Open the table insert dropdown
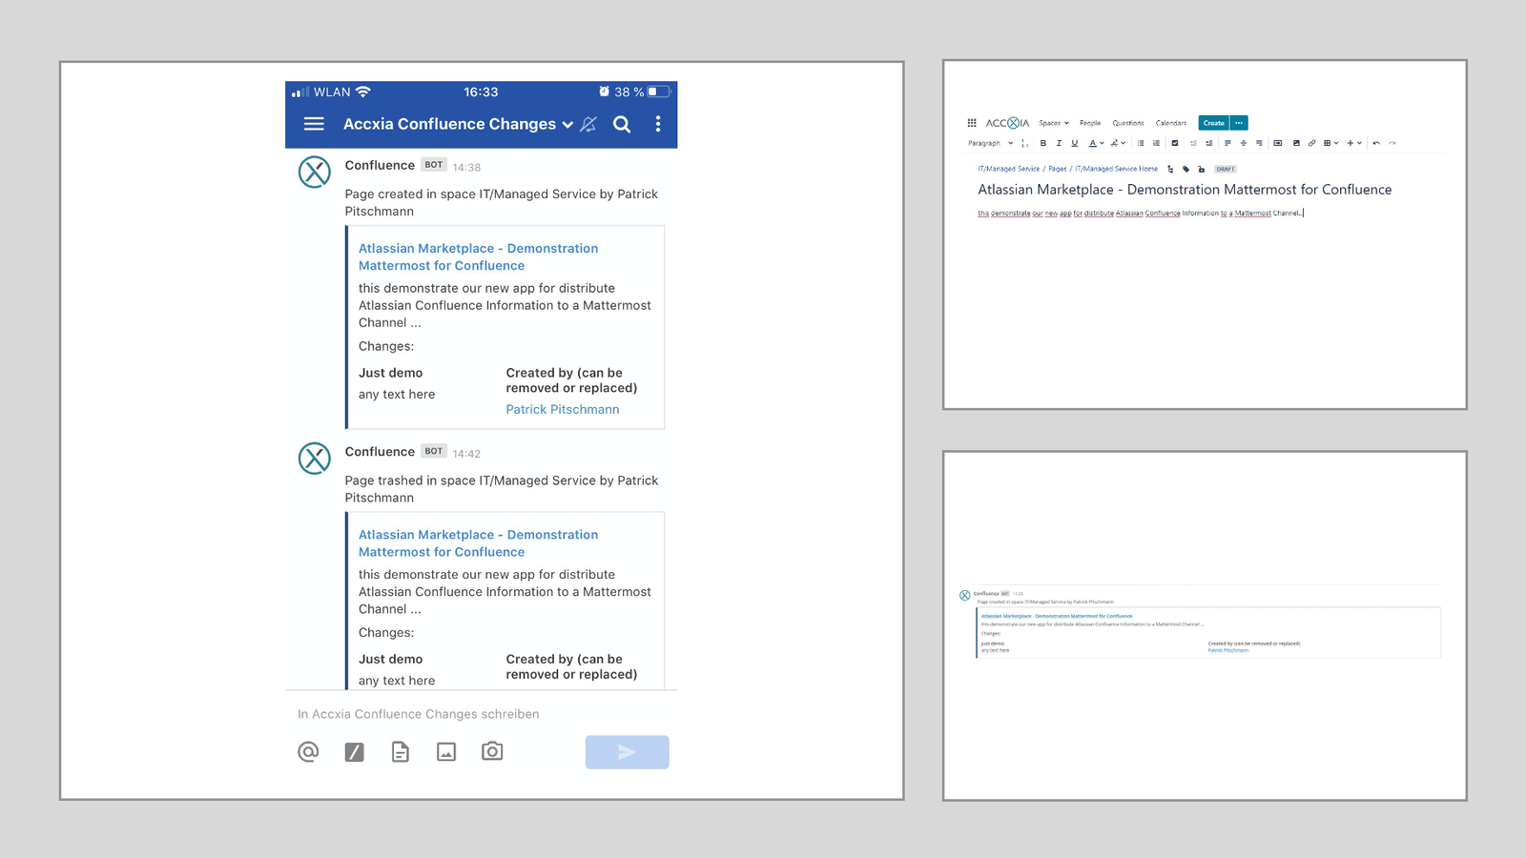Viewport: 1526px width, 858px height. point(1331,143)
